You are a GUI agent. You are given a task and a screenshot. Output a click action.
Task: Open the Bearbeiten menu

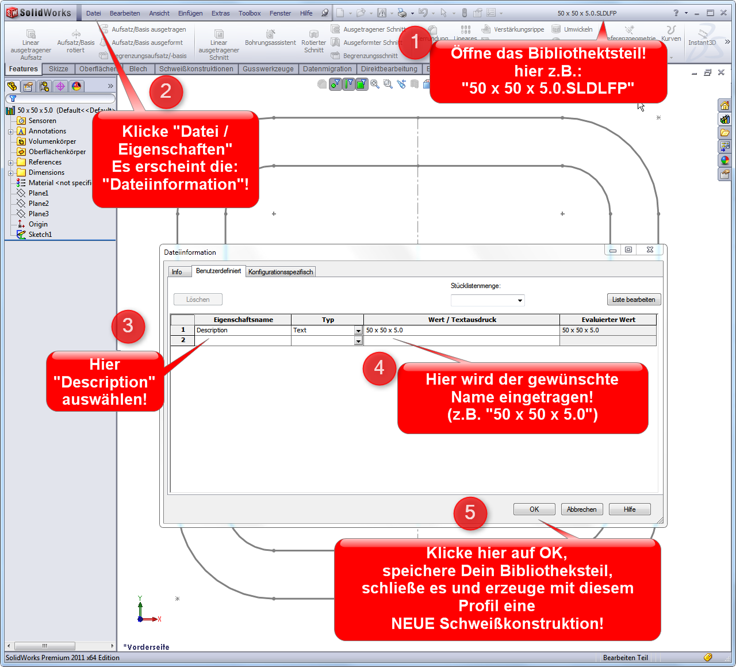click(125, 13)
